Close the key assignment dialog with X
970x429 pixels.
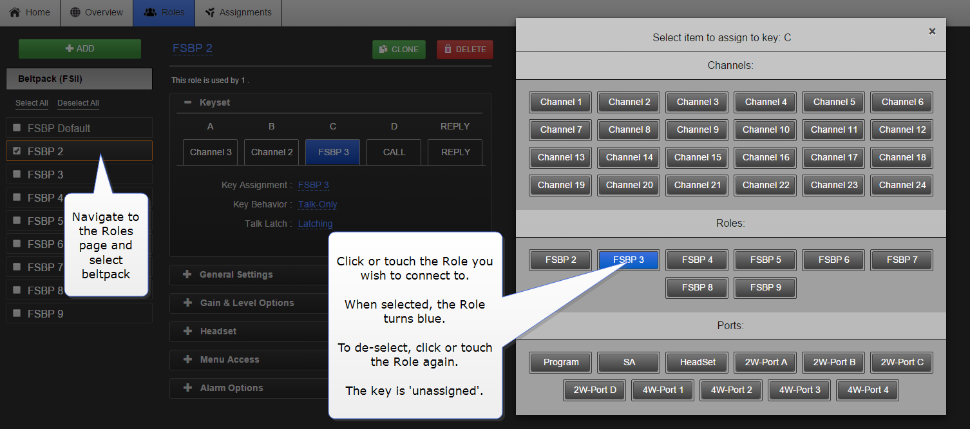[x=931, y=31]
